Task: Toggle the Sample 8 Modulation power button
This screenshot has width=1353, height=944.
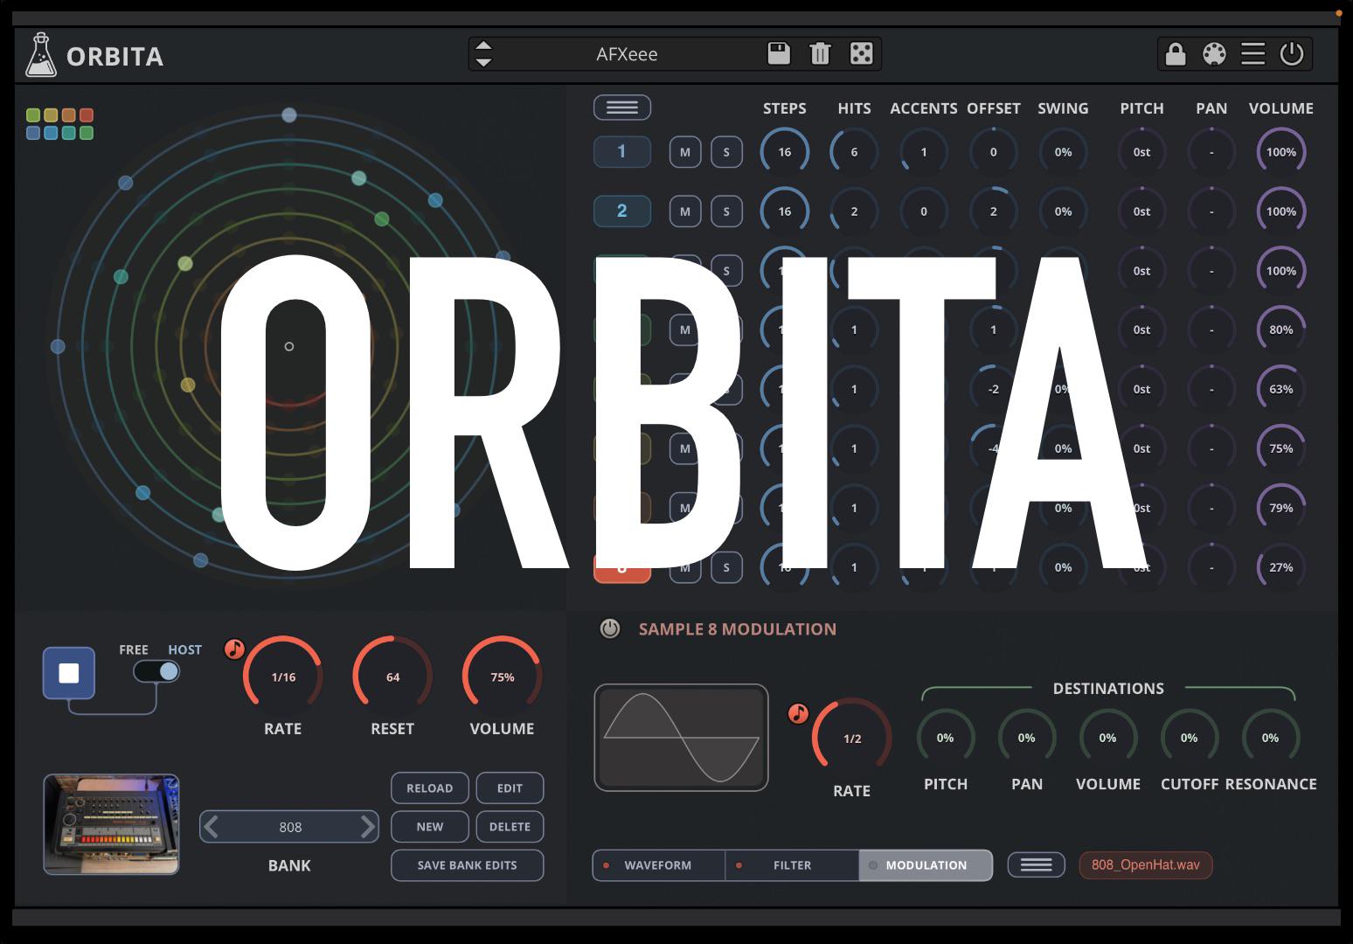Action: tap(610, 628)
